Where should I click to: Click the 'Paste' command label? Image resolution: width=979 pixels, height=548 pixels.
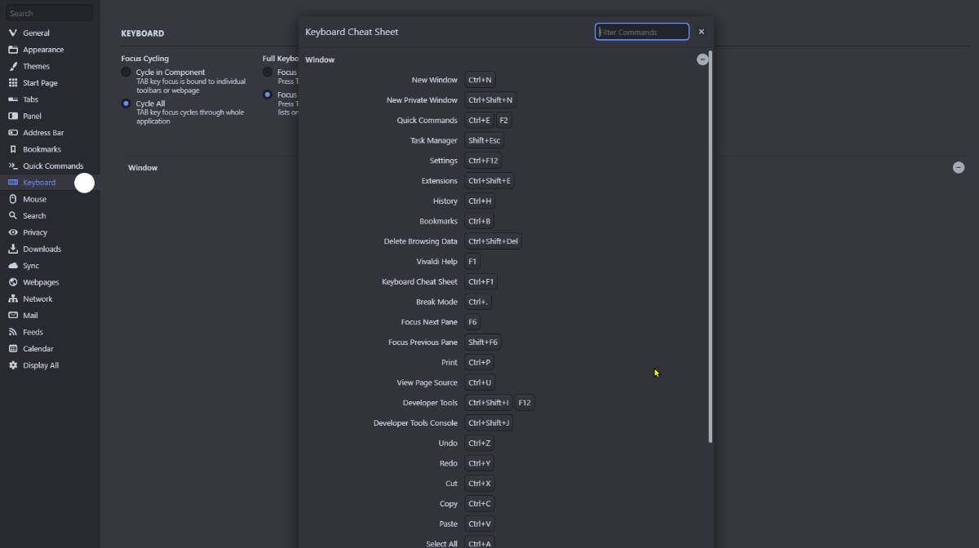449,524
